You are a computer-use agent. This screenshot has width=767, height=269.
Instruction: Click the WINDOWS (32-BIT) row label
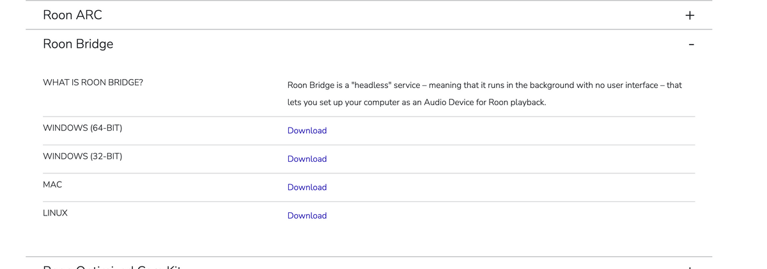[82, 156]
